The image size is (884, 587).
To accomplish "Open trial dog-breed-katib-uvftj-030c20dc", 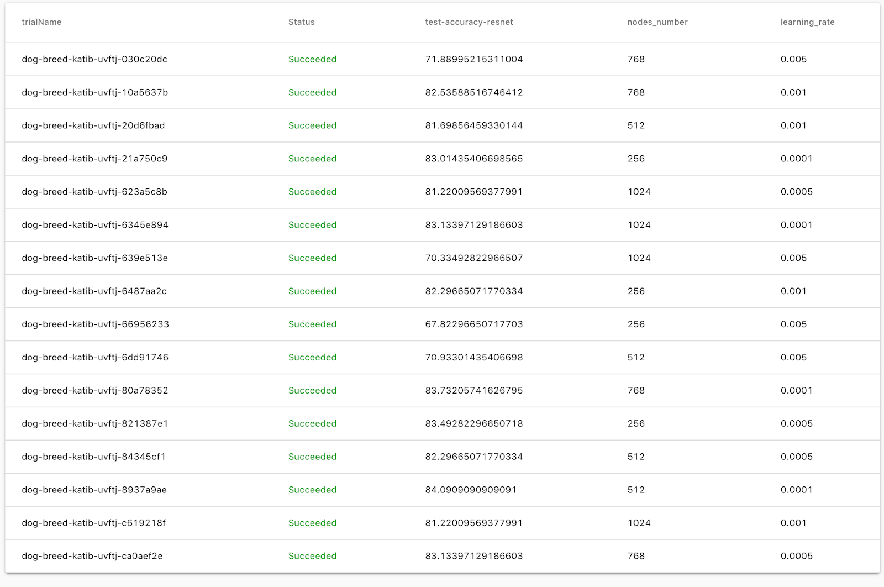I will pyautogui.click(x=94, y=59).
